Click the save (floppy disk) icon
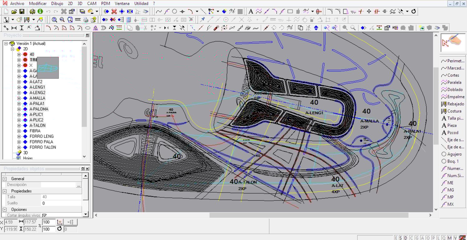The image size is (467, 240). tap(22, 12)
